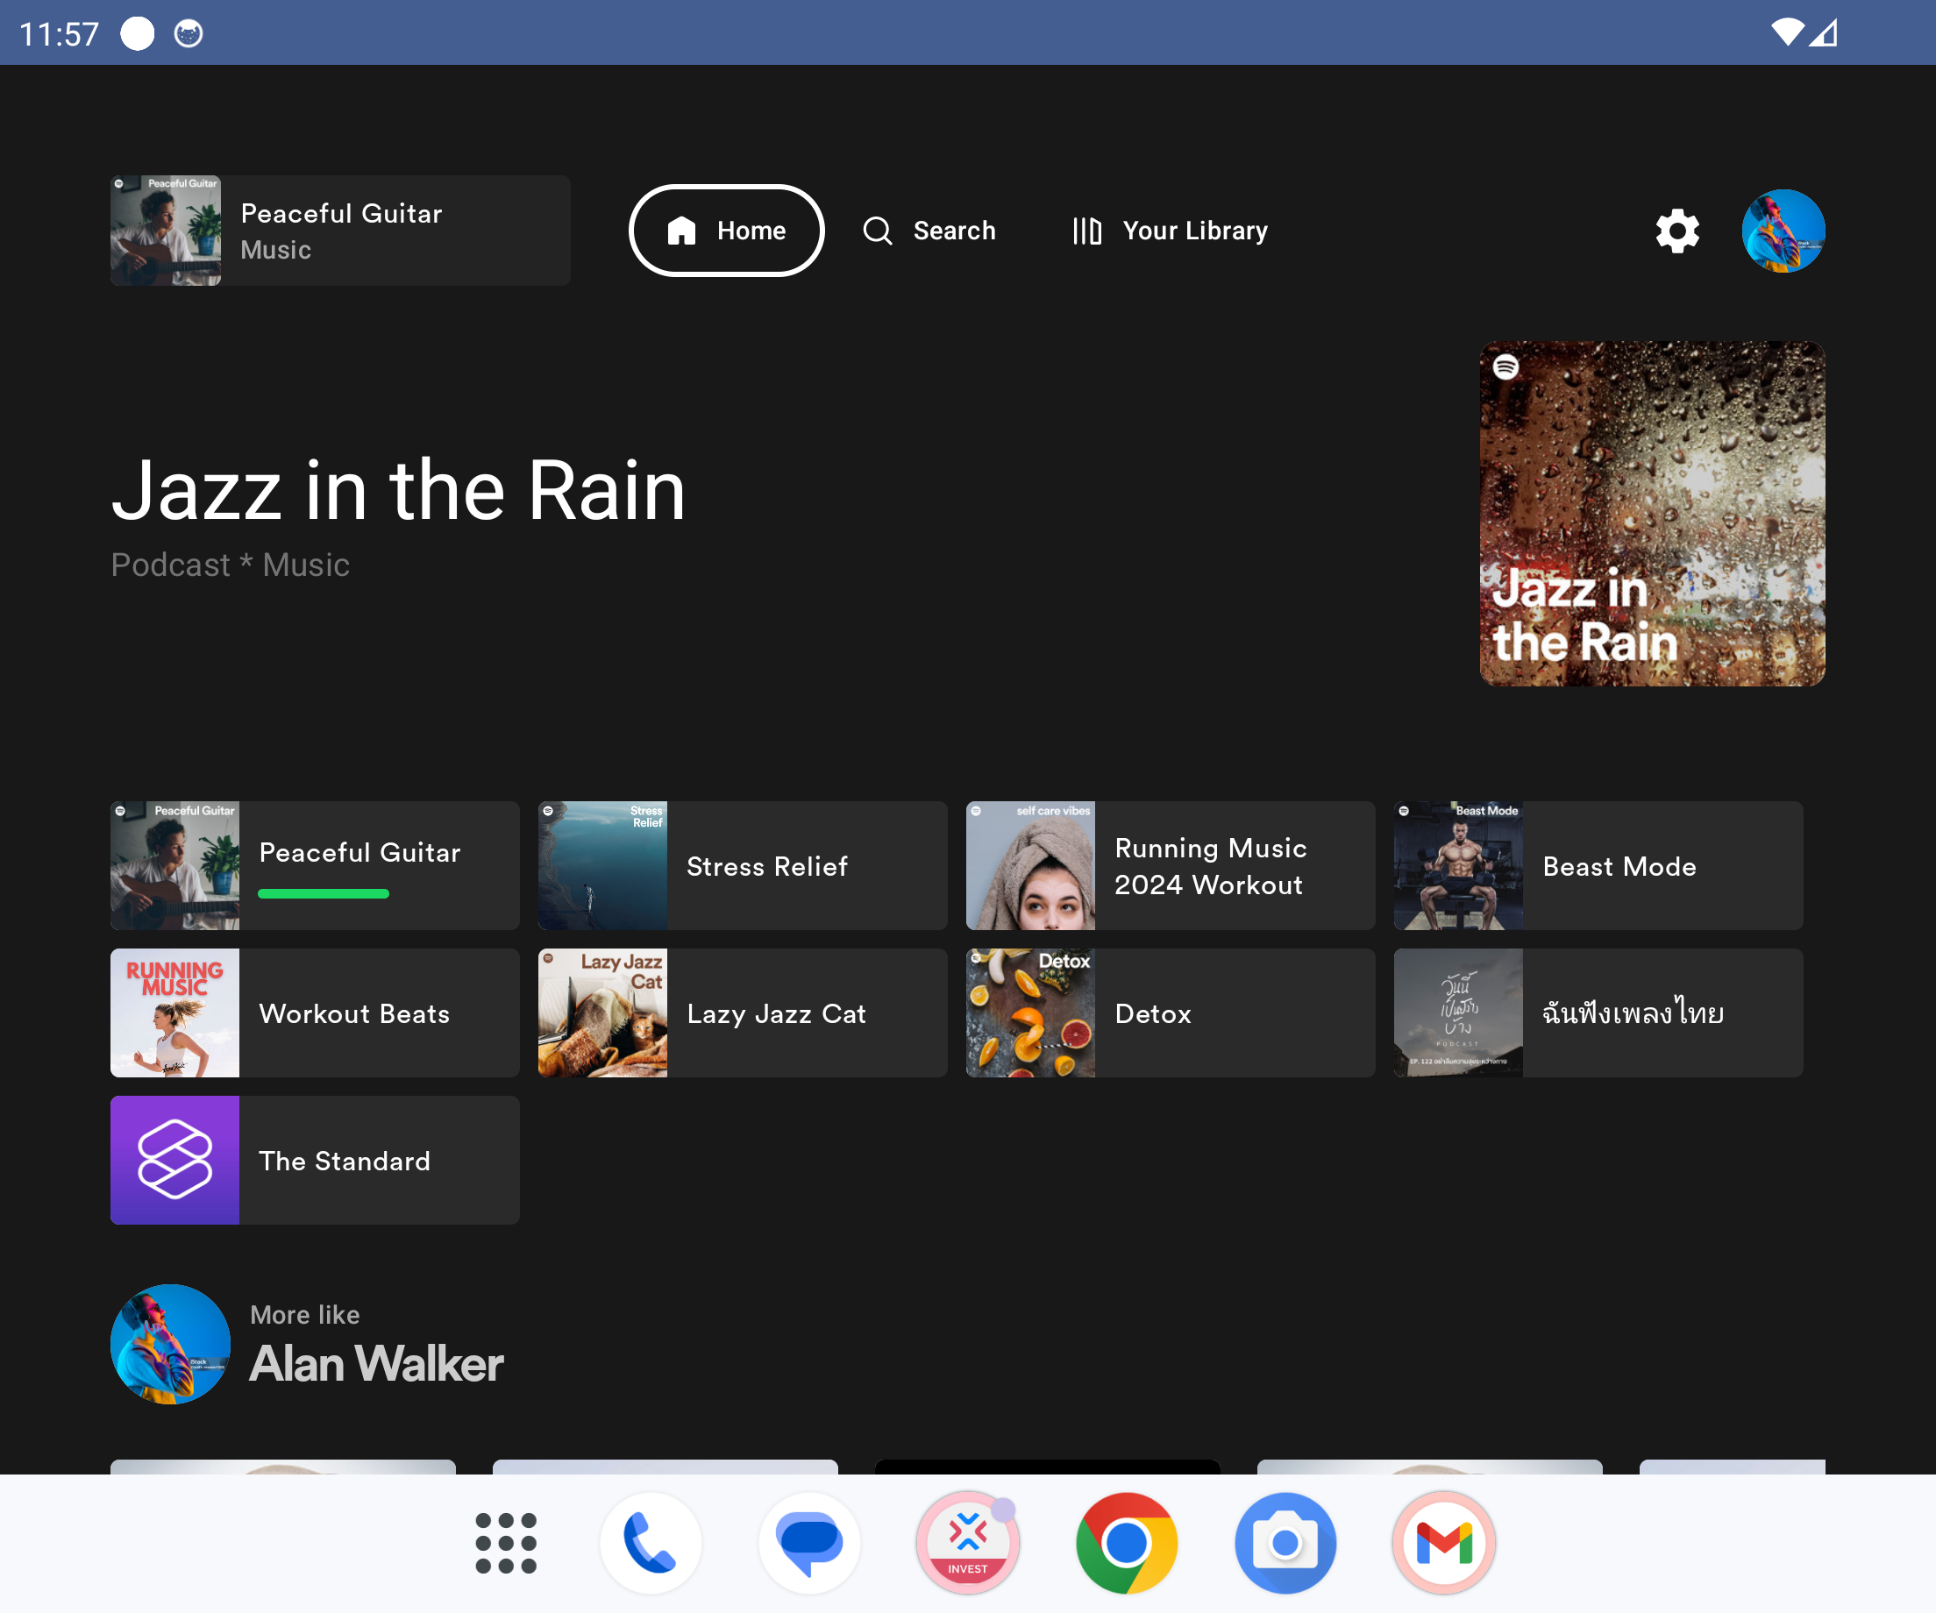
Task: Open the Jazz in the Rain cover art
Action: coord(1652,514)
